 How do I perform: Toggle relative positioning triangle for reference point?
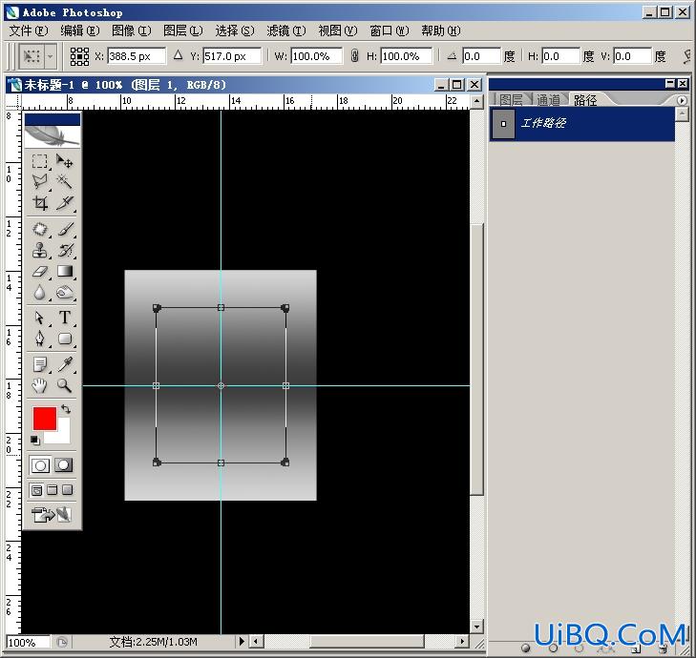(x=178, y=55)
